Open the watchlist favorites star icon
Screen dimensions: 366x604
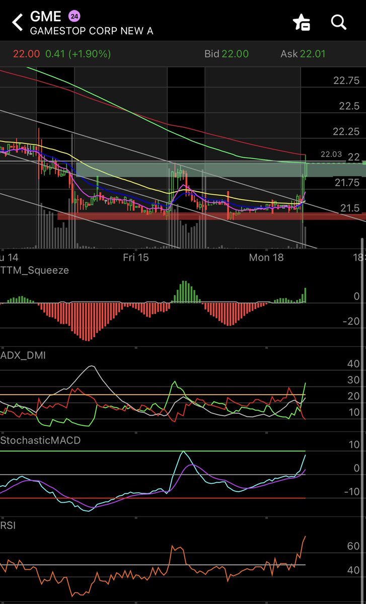point(301,23)
